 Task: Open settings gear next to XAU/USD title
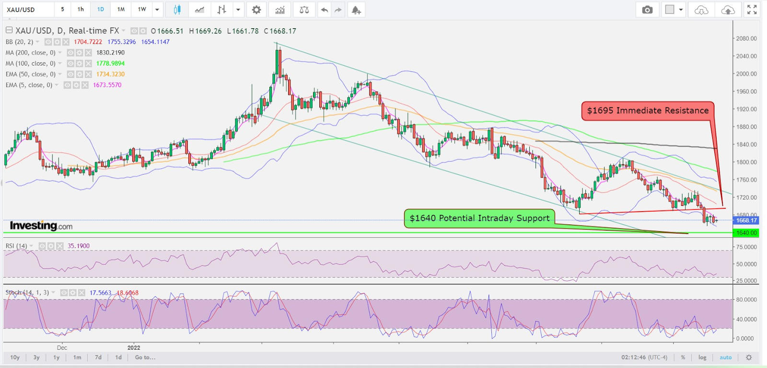[143, 31]
